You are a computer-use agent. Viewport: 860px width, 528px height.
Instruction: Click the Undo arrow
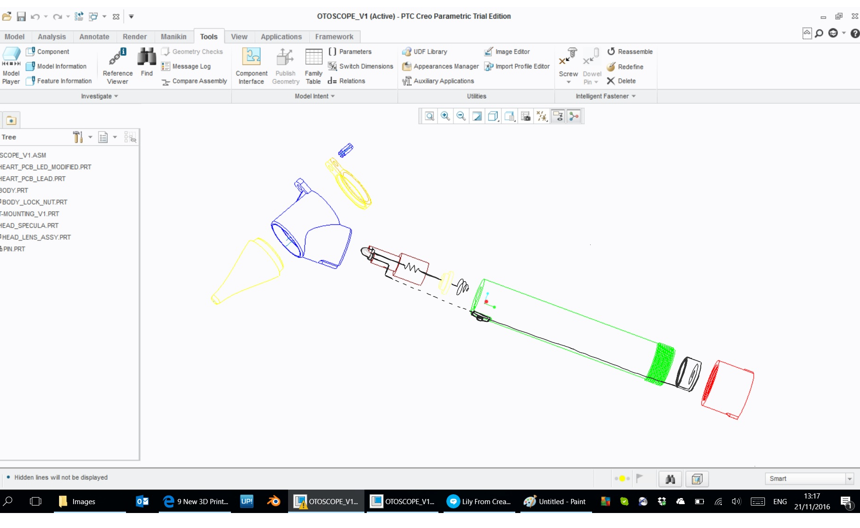35,16
